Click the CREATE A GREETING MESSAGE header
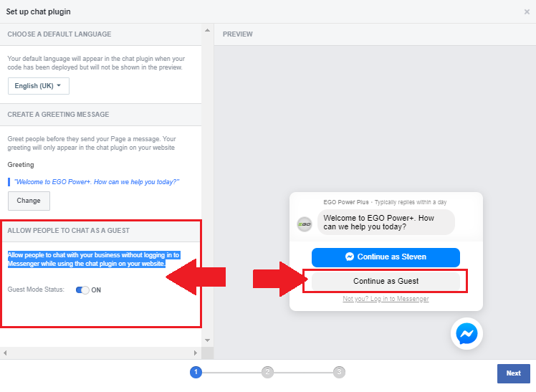536x392 pixels. pyautogui.click(x=58, y=115)
